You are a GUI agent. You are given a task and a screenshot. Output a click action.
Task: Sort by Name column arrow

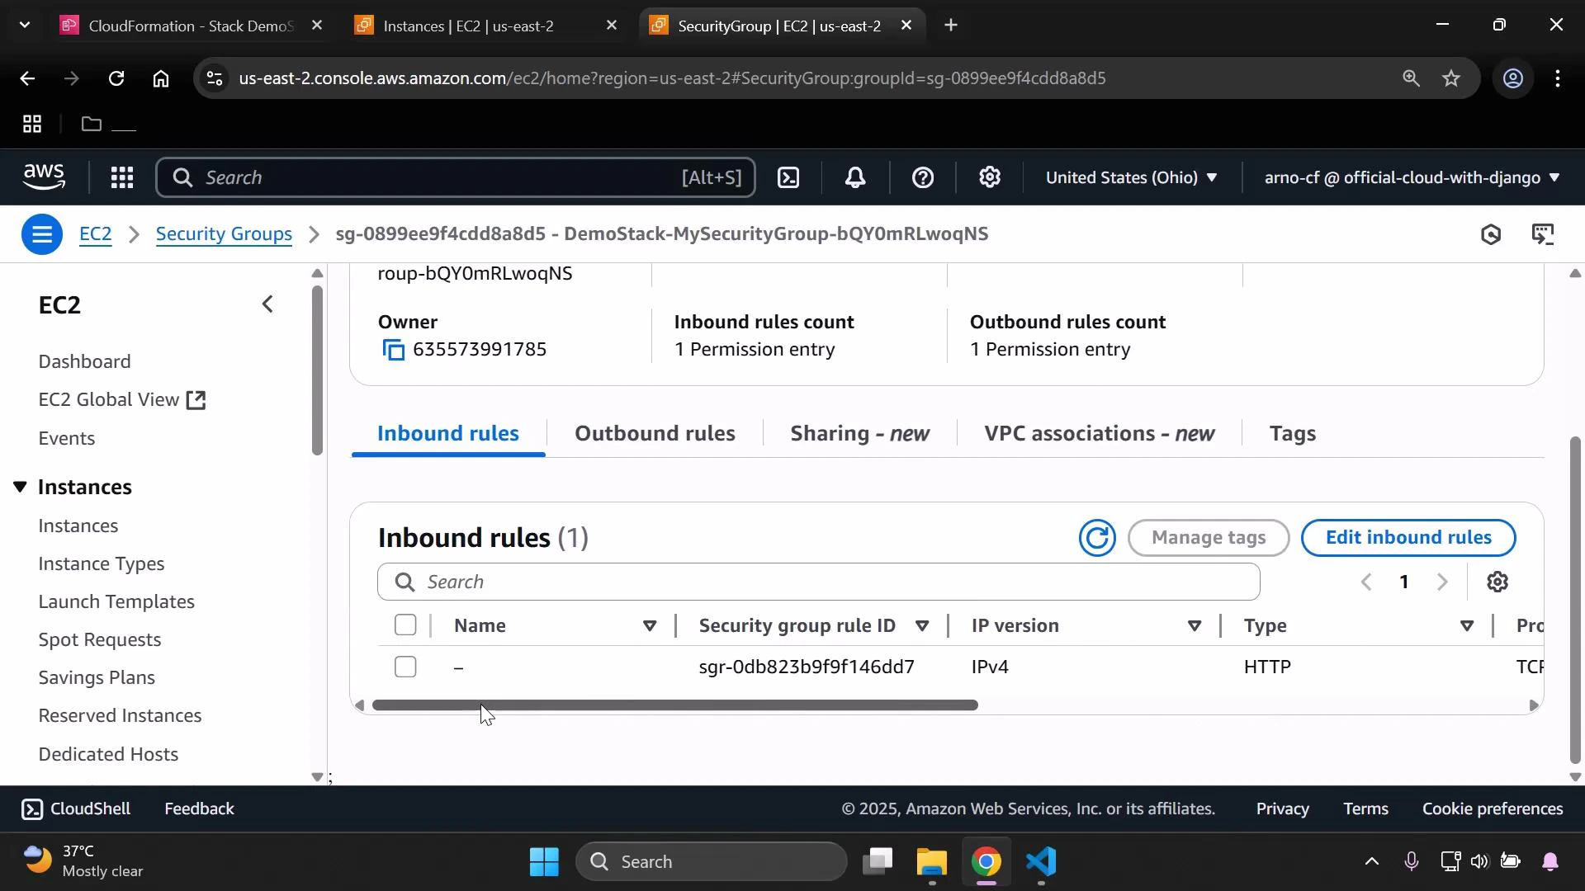click(x=650, y=626)
